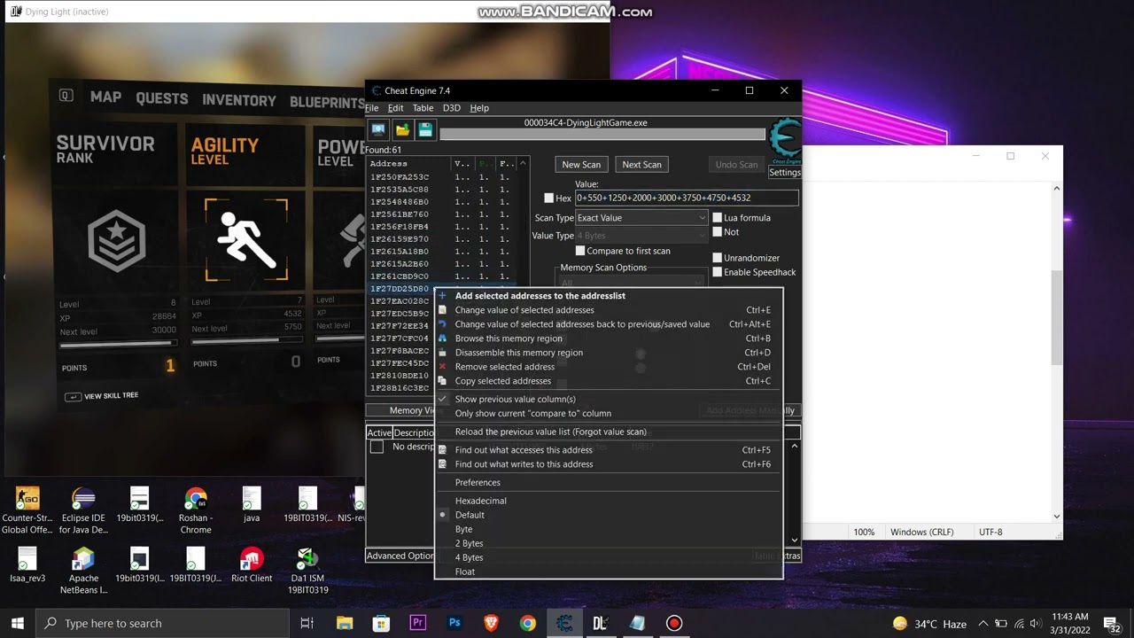Open the Help menu

479,108
